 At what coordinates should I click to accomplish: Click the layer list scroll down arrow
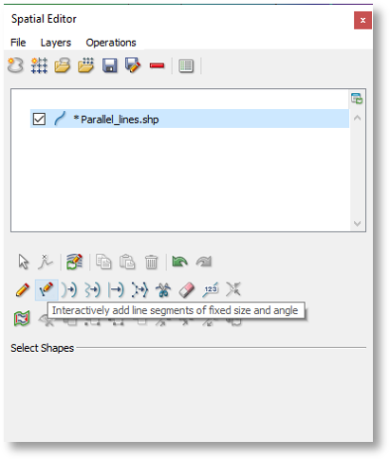[358, 224]
